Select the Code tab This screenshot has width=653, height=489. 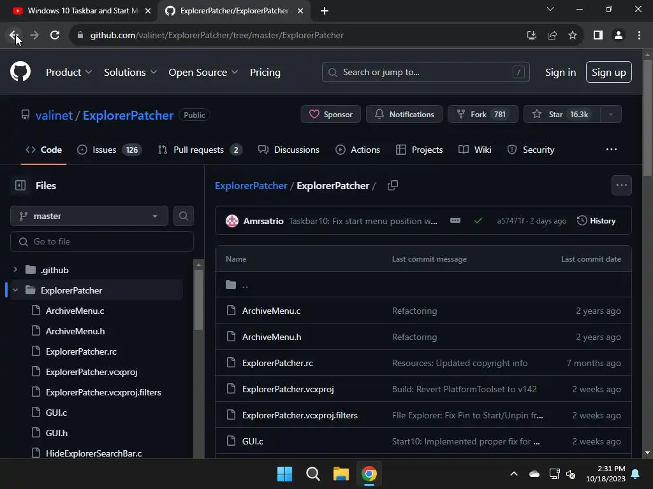44,150
